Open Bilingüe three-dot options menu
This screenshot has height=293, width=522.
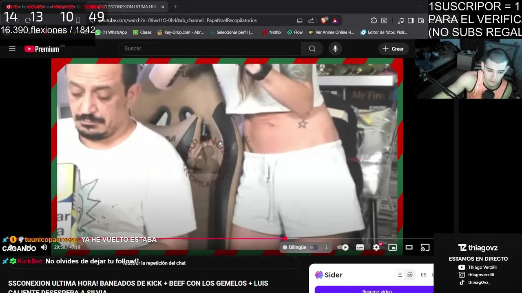[x=326, y=247]
